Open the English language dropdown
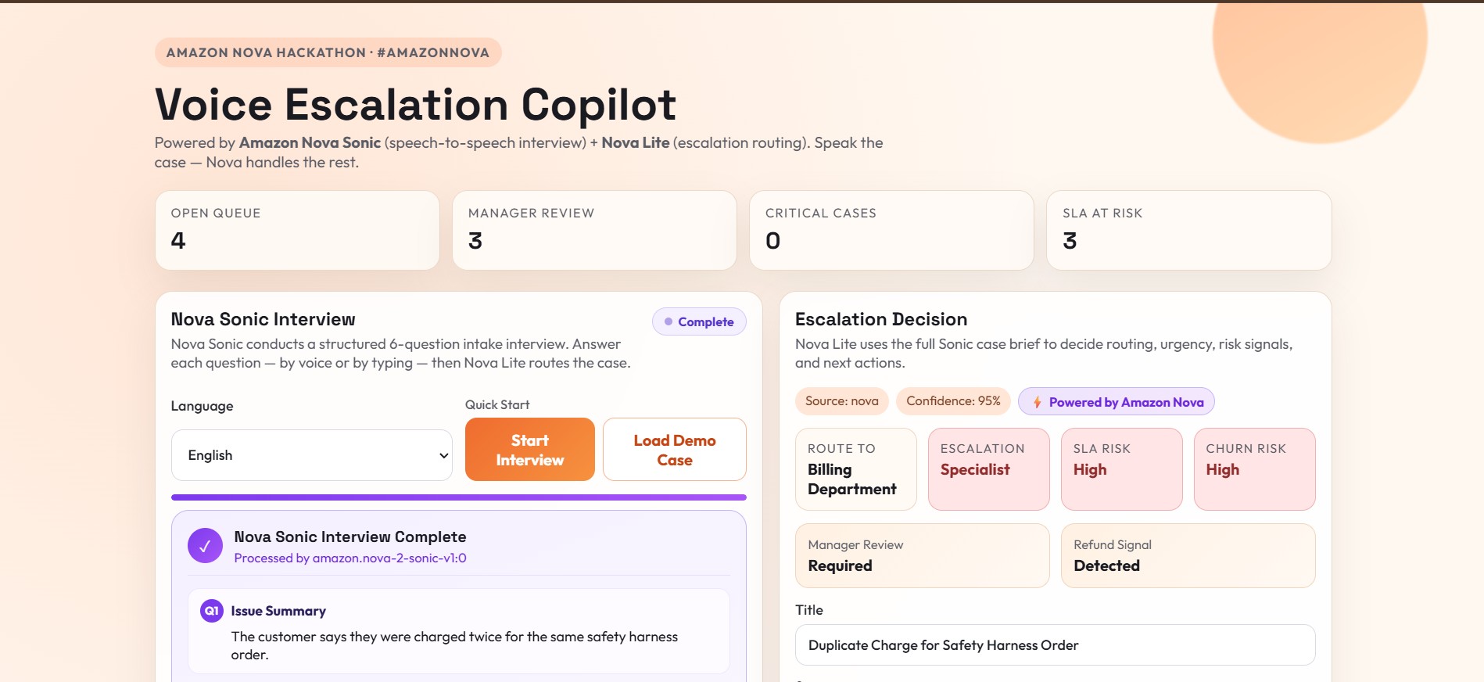The image size is (1484, 682). coord(312,455)
